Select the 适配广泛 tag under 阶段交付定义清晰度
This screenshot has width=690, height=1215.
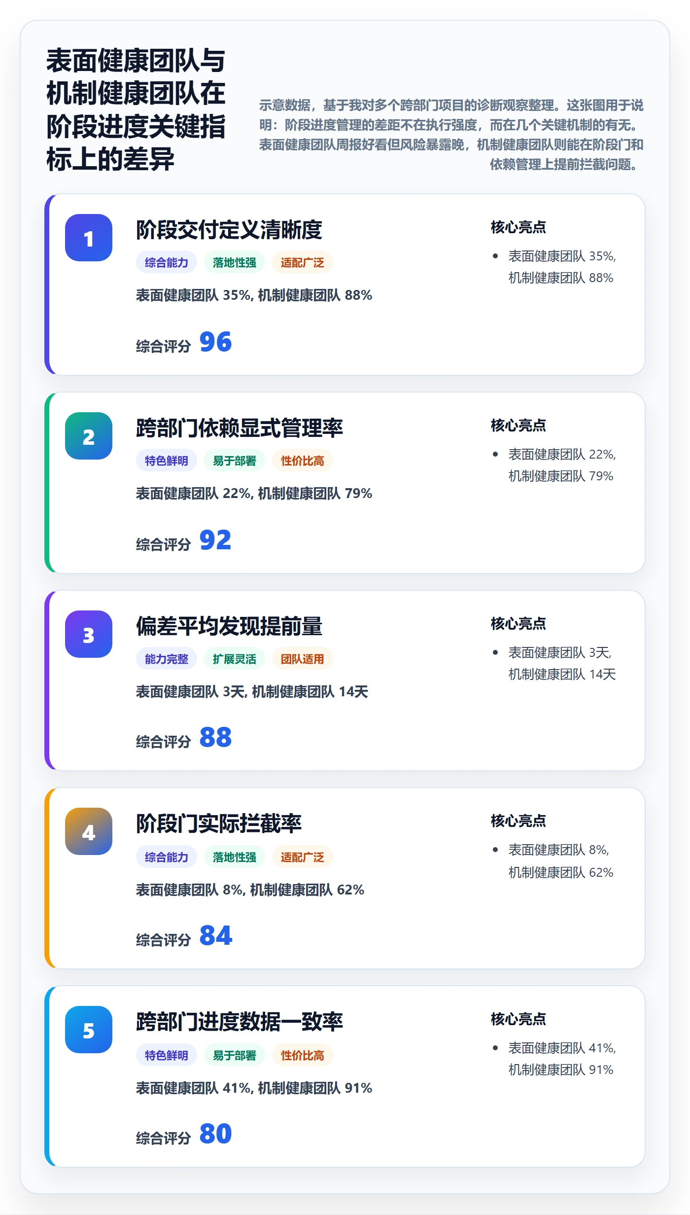tap(303, 262)
